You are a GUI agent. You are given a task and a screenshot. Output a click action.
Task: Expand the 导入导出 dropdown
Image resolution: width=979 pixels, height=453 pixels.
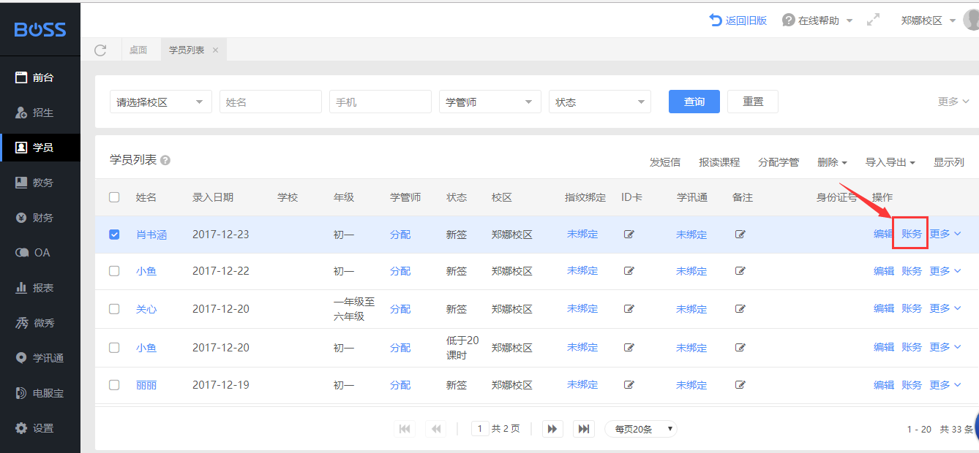point(890,162)
